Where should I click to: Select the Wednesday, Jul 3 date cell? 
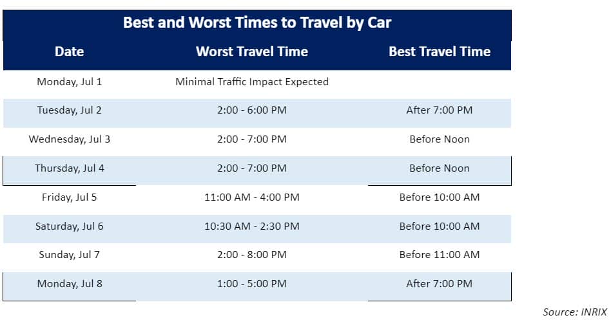pos(70,139)
